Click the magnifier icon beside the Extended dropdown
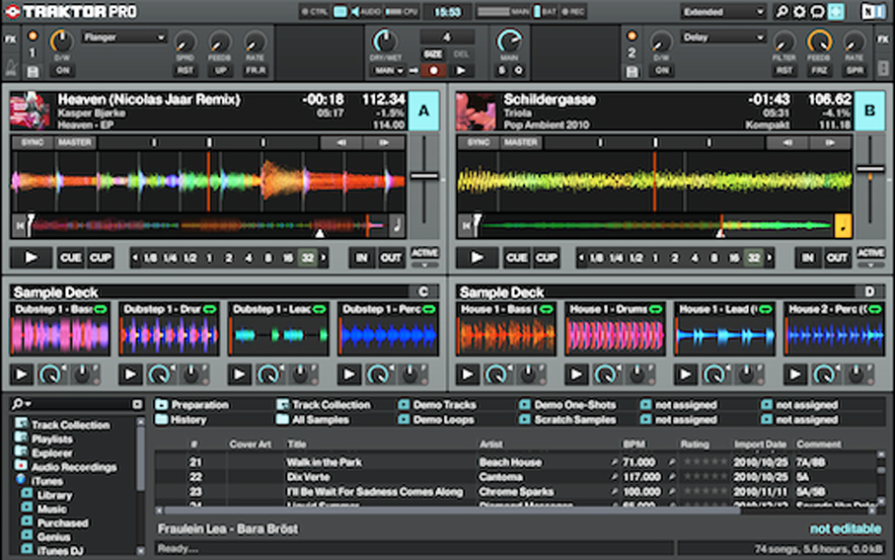 (x=782, y=12)
